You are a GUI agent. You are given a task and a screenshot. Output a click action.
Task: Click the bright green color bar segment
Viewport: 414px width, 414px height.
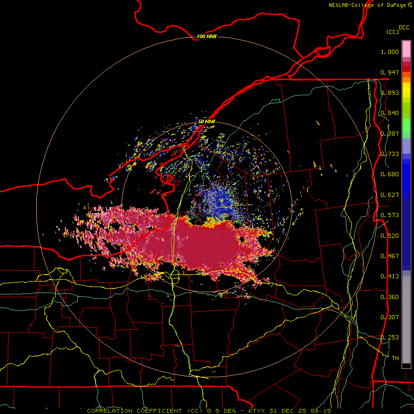(x=406, y=126)
